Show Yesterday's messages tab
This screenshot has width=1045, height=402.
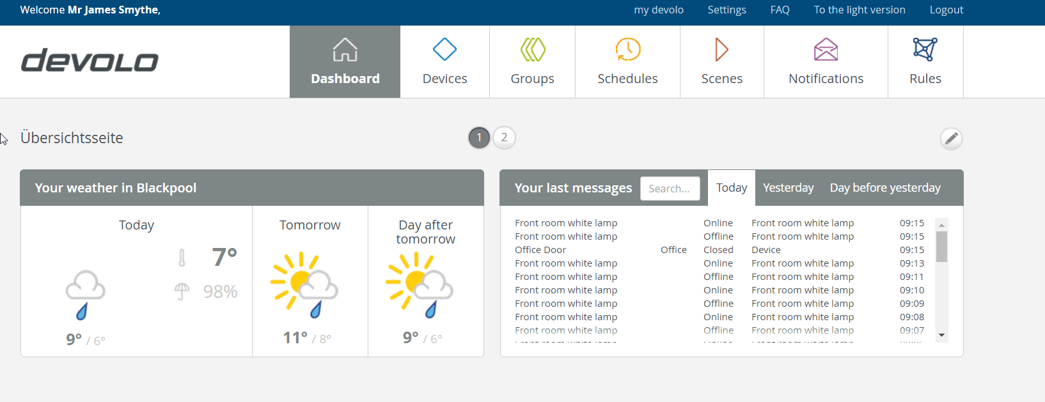788,188
